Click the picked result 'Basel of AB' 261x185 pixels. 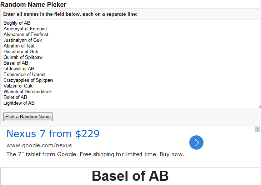[x=130, y=176]
